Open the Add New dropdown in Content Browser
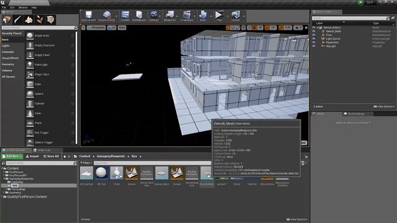The height and width of the screenshot is (223, 397). point(12,157)
